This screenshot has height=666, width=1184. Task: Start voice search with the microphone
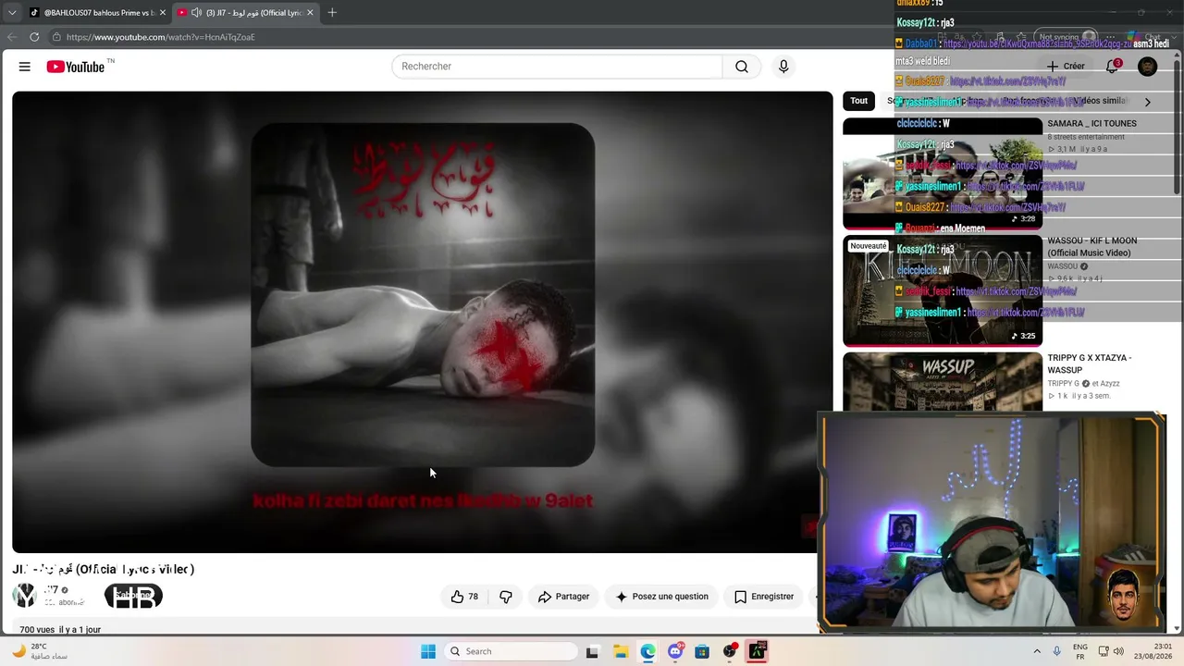click(x=783, y=67)
